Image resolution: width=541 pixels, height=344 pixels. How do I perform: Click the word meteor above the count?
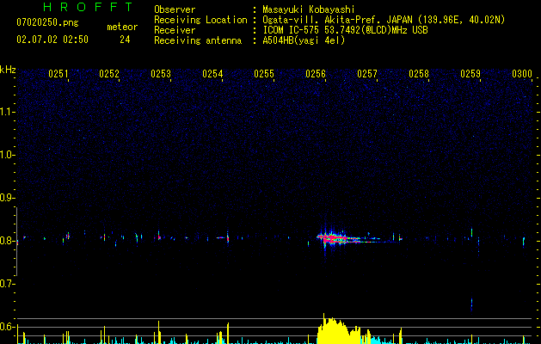pos(122,27)
